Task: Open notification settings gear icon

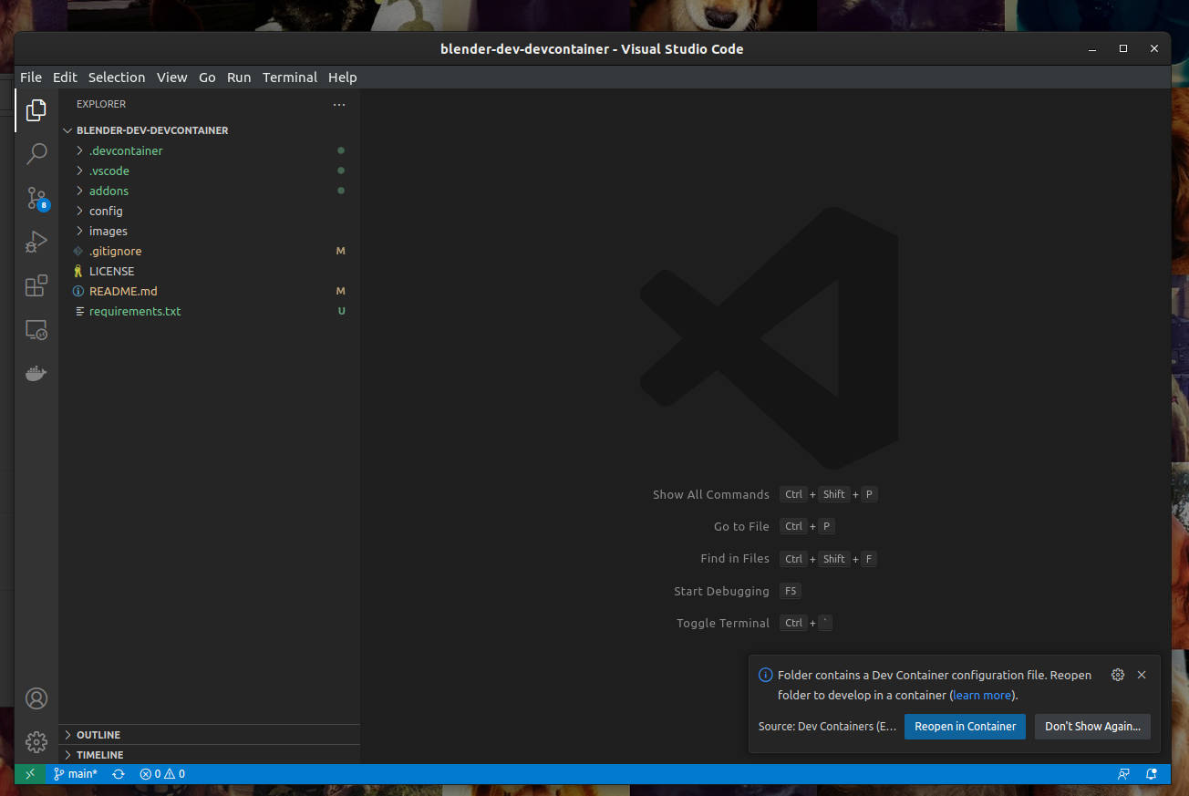Action: 1118,675
